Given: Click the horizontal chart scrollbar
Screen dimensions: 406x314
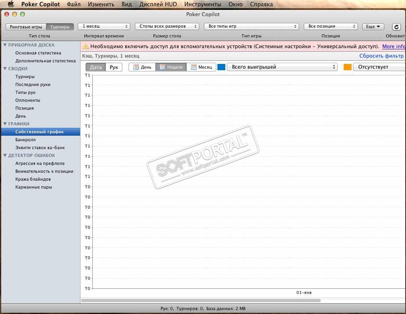Looking at the screenshot, I should [x=201, y=301].
